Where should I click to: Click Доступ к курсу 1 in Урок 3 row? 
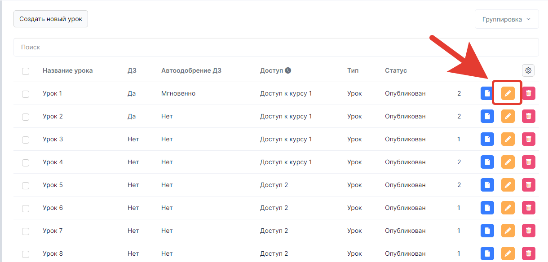[286, 139]
